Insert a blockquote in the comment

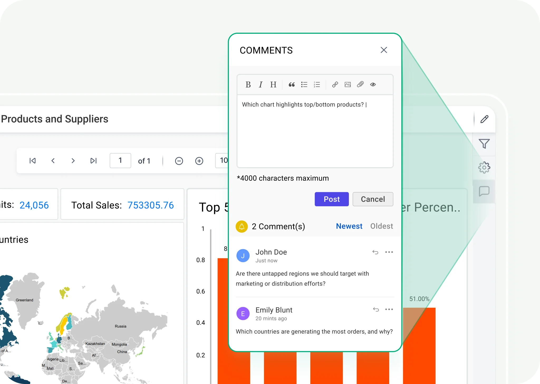click(x=291, y=85)
